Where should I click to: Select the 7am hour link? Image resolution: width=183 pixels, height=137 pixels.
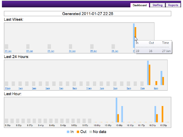tap(61, 88)
